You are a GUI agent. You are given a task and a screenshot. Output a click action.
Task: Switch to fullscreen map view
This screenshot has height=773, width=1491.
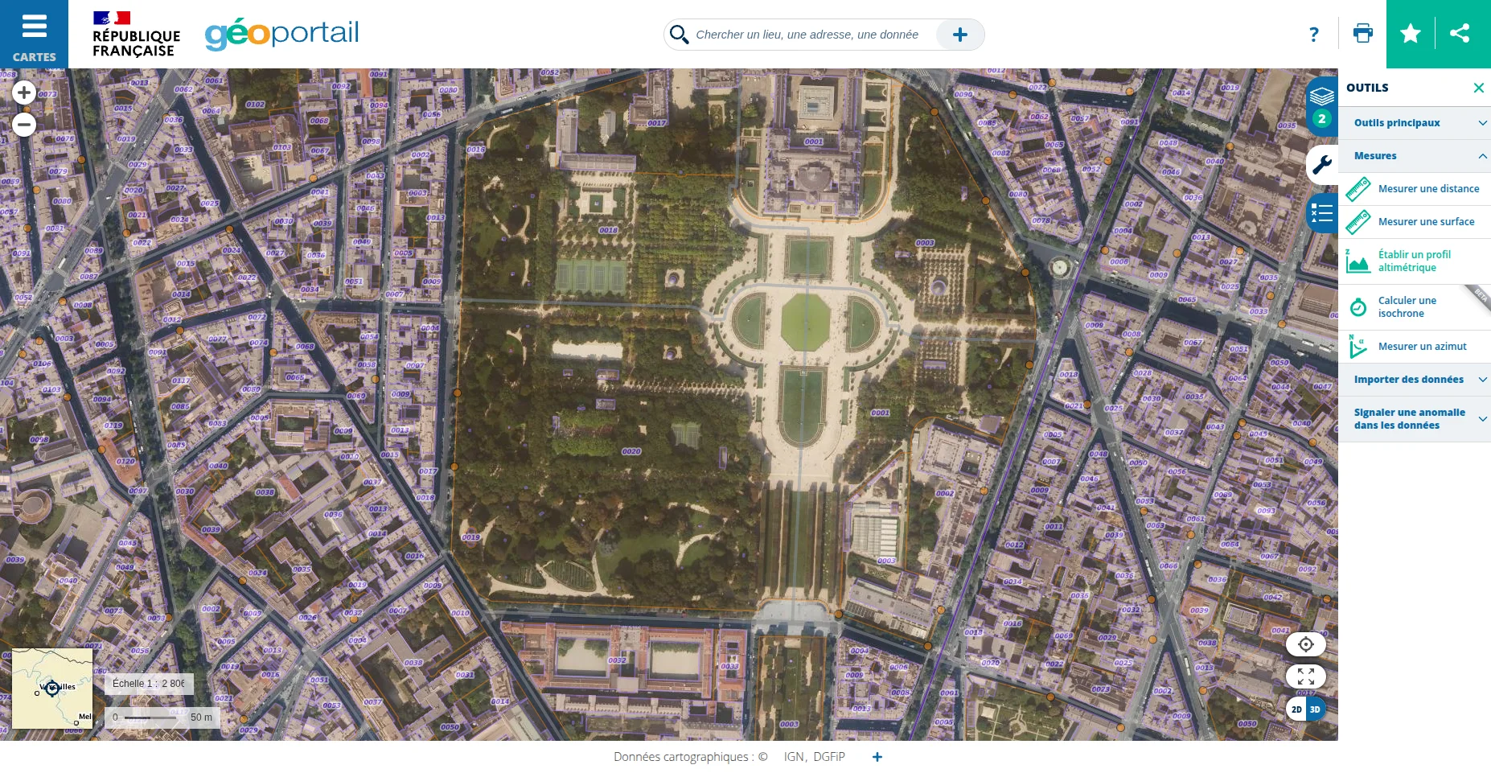click(x=1305, y=676)
